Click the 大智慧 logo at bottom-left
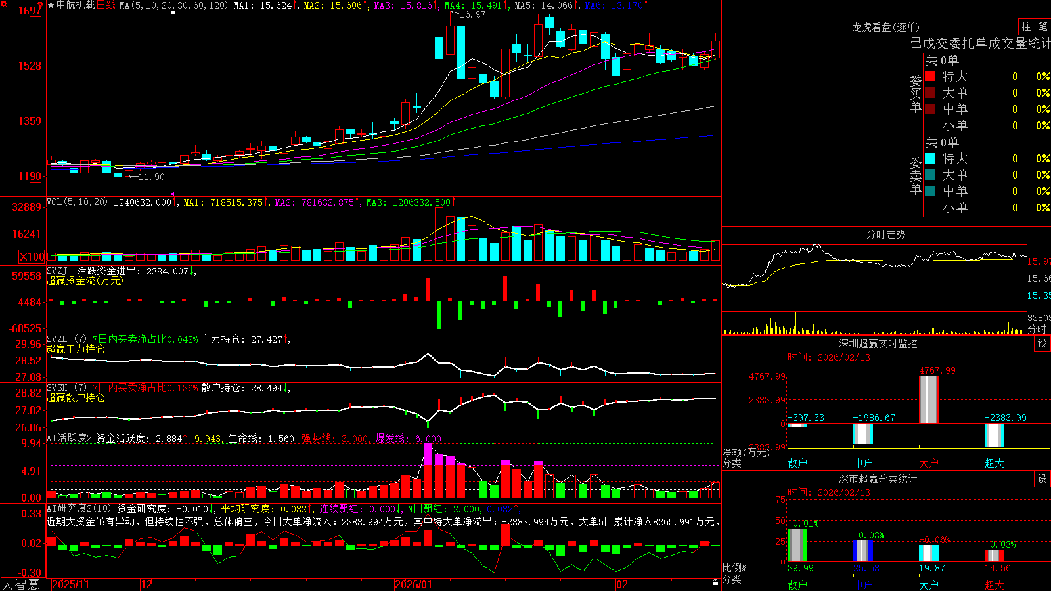Viewport: 1051px width, 591px height. tap(20, 584)
